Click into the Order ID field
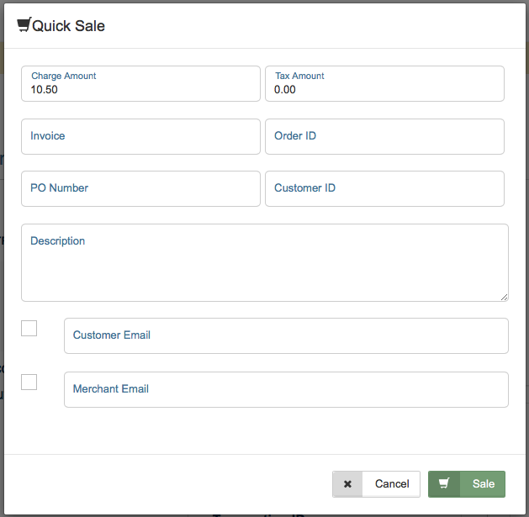 pyautogui.click(x=384, y=136)
